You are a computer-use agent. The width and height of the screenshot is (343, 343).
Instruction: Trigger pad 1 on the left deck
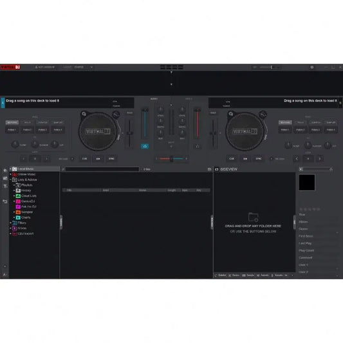click(12, 130)
